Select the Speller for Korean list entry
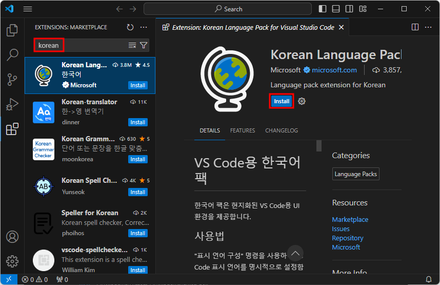This screenshot has height=285, width=440. 90,223
